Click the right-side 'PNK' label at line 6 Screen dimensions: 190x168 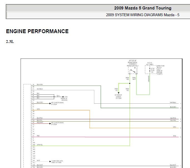(175, 136)
